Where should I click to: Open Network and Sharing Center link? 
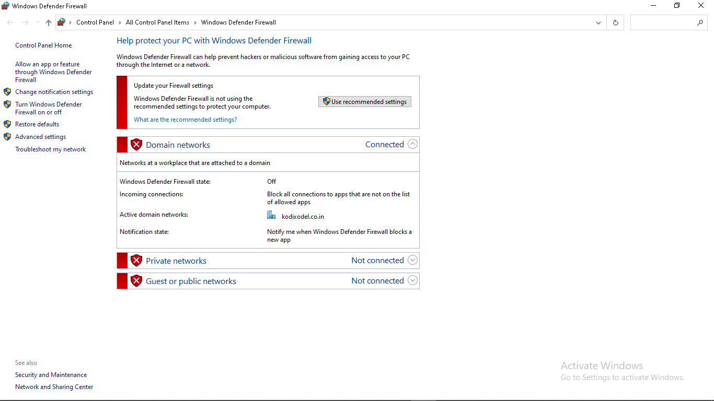pos(54,387)
